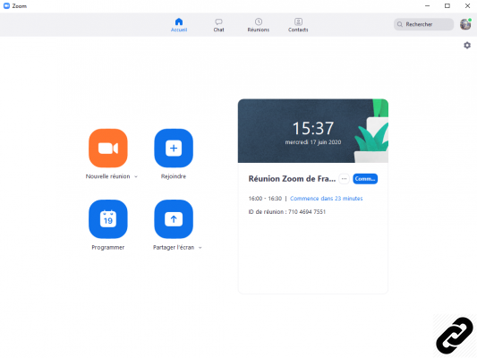Screen dimensions: 477x358
Task: Open the Chat tab
Action: pyautogui.click(x=218, y=25)
